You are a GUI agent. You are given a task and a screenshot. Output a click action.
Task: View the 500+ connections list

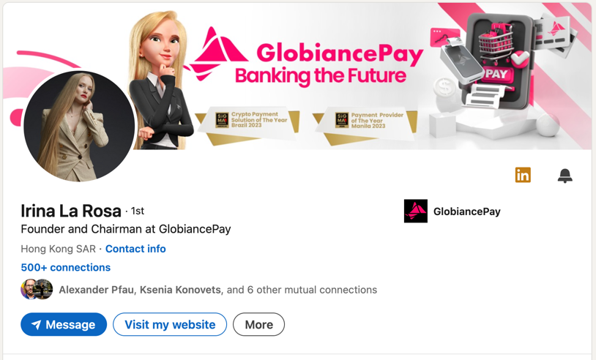[65, 268]
